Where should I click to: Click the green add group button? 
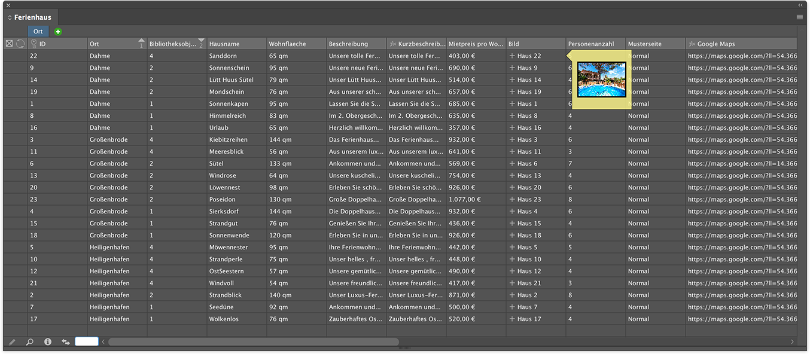[58, 32]
